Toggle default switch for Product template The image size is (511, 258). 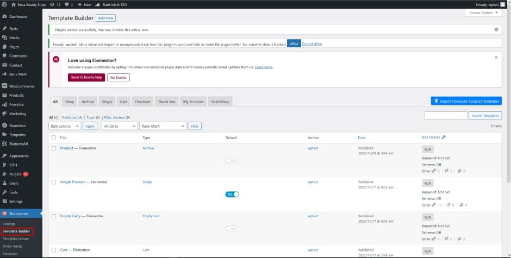(x=232, y=161)
